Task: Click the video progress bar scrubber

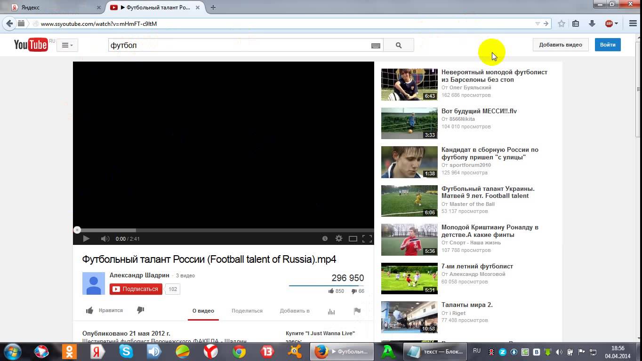Action: (77, 230)
